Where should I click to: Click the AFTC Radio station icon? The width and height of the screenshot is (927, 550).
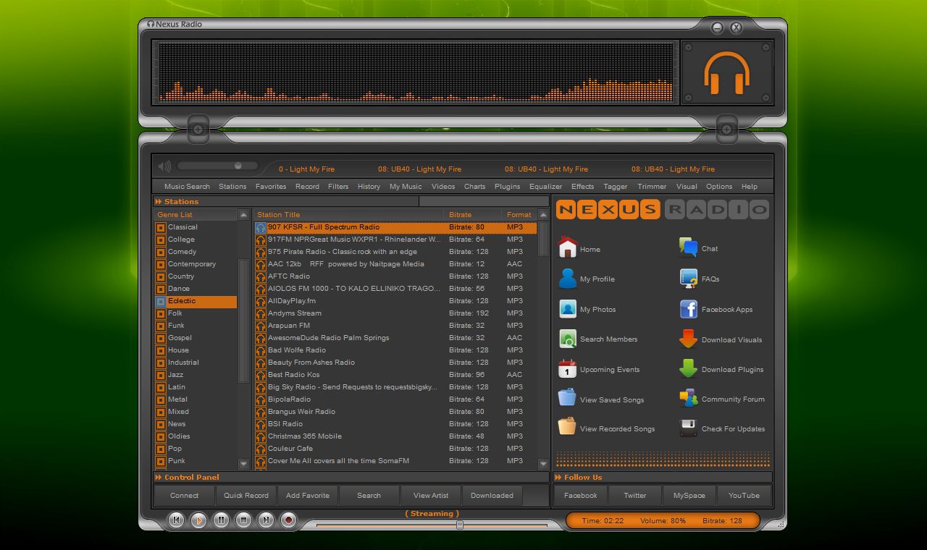261,276
